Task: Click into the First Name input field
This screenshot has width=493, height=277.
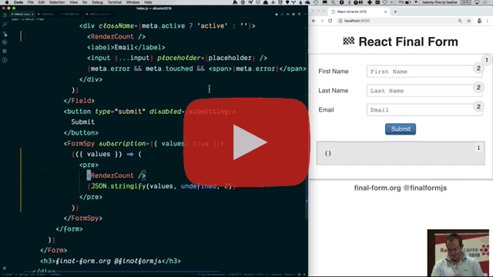Action: point(424,72)
